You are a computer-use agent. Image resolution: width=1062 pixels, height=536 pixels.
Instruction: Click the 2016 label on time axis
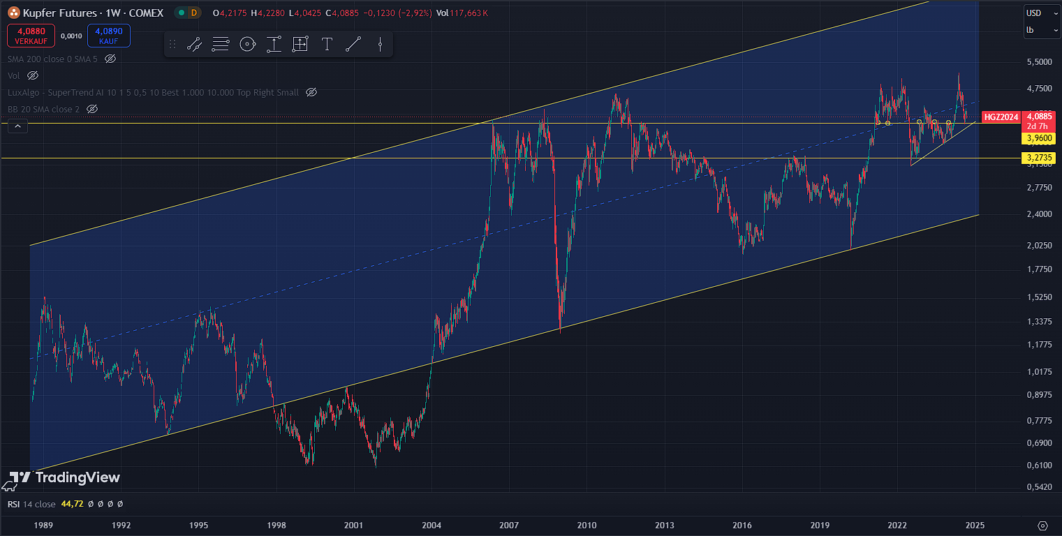tap(742, 524)
